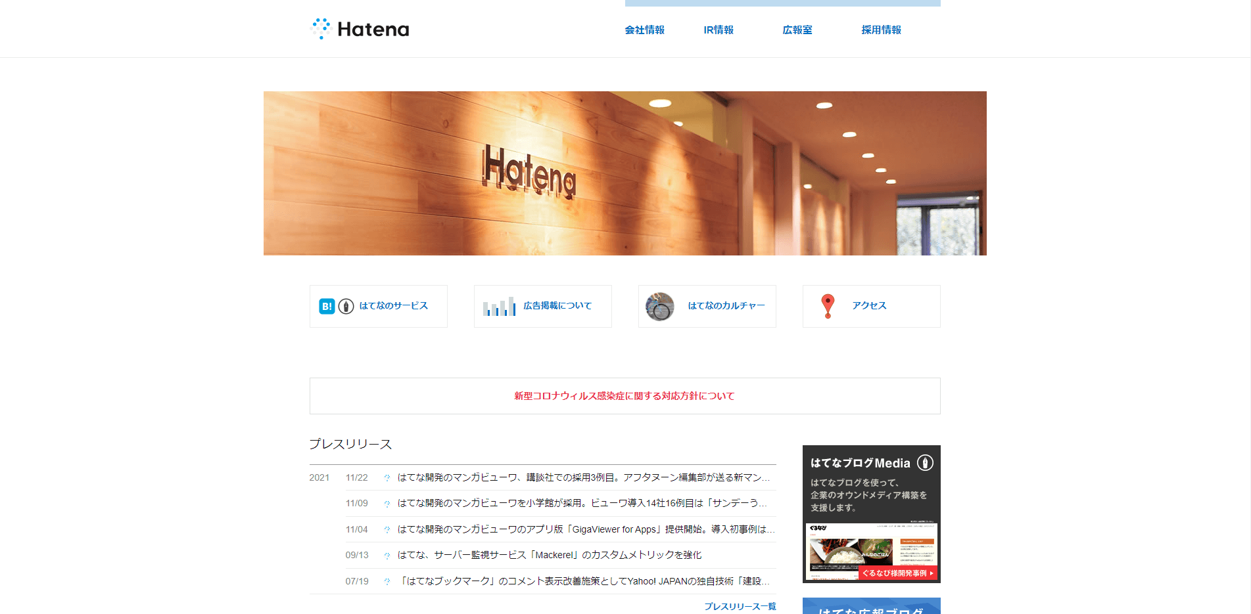Open the プレスリリース一覧 link
Viewport: 1251px width, 614px height.
(740, 606)
